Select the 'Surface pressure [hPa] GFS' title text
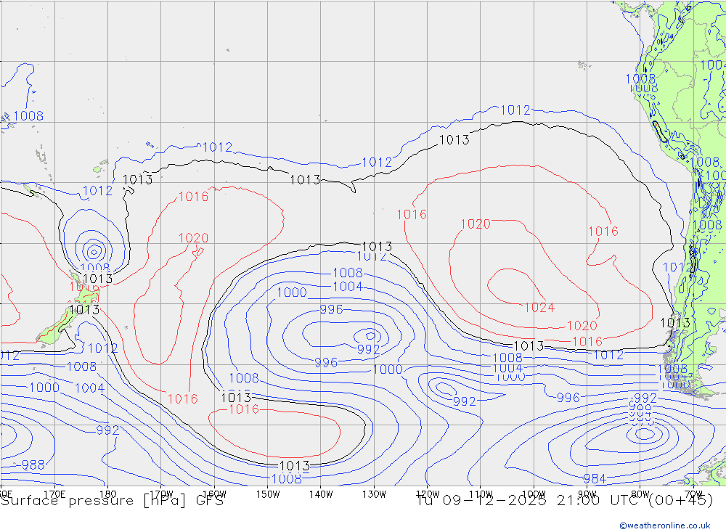 pos(113,501)
